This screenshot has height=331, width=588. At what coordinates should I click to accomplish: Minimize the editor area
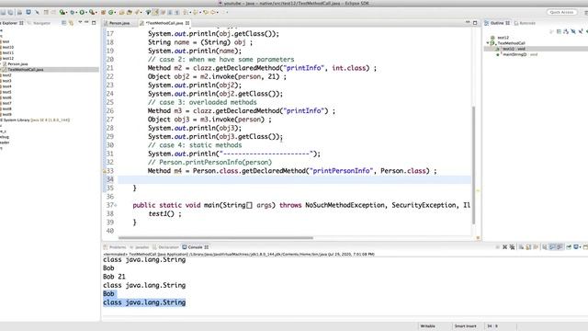(468, 22)
